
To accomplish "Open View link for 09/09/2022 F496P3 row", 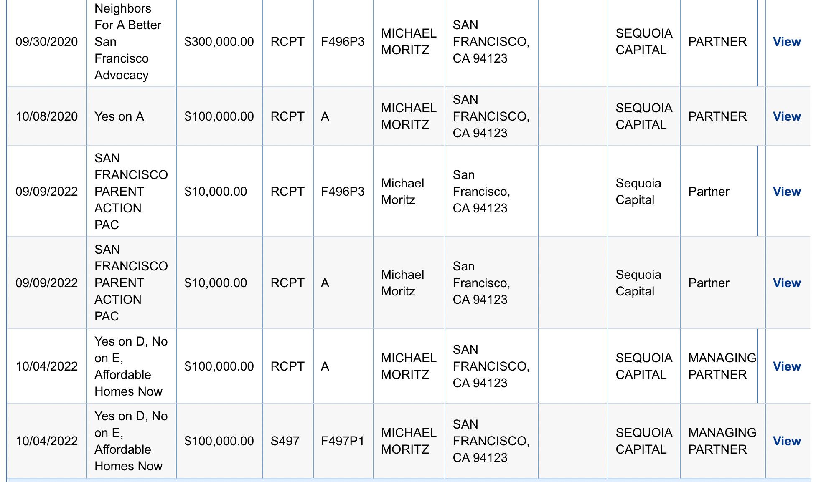I will pos(786,192).
